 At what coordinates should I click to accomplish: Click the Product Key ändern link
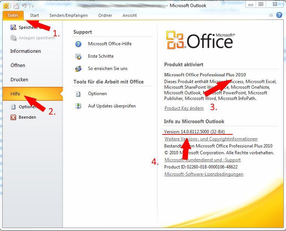pos(184,108)
